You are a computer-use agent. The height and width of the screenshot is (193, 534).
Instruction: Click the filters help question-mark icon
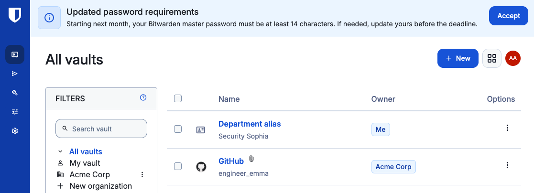(143, 97)
